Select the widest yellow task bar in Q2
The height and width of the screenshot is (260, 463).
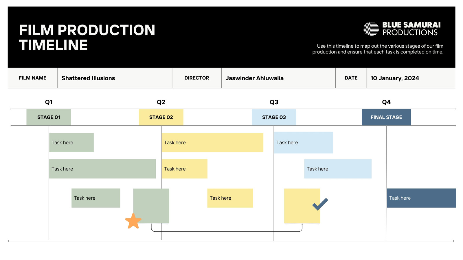tap(212, 143)
